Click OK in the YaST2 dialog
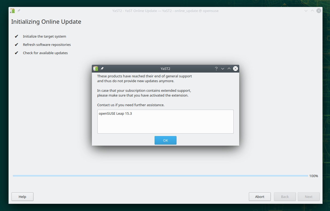The image size is (330, 211). tap(166, 140)
